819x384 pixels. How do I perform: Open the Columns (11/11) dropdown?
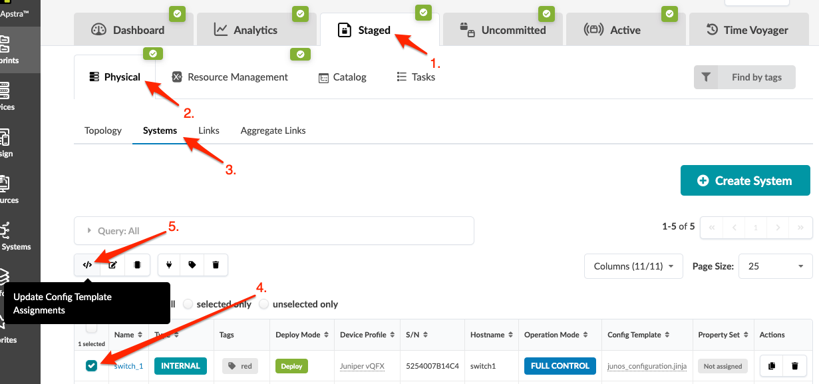click(633, 266)
